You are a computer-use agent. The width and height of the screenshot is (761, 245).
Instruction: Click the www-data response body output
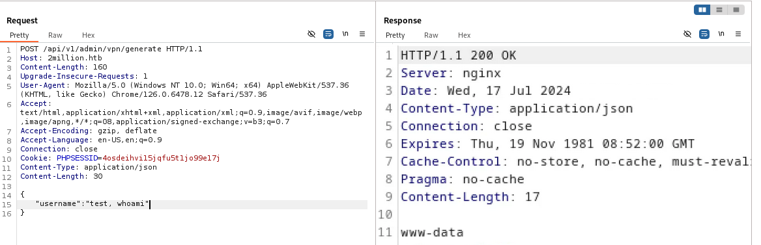pos(431,233)
